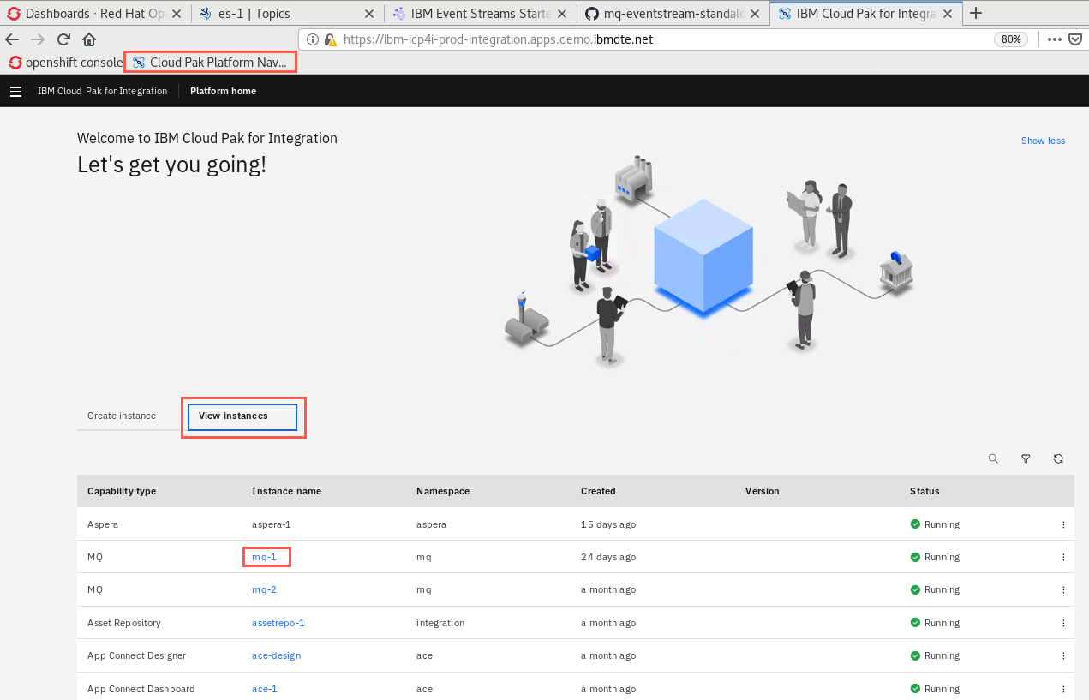Open Cloud Pak Platform Navigator bookmark
The width and height of the screenshot is (1089, 700).
pyautogui.click(x=211, y=62)
